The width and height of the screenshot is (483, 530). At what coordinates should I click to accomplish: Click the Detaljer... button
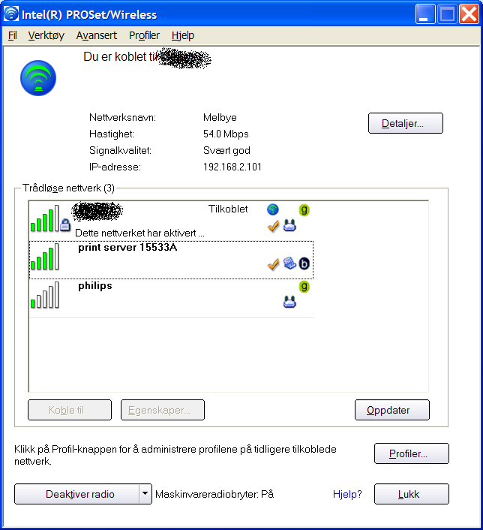[x=405, y=123]
